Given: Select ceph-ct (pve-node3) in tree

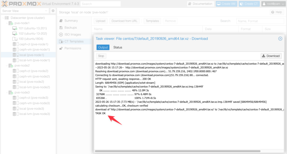Looking at the screenshot, I should click(34, 98).
